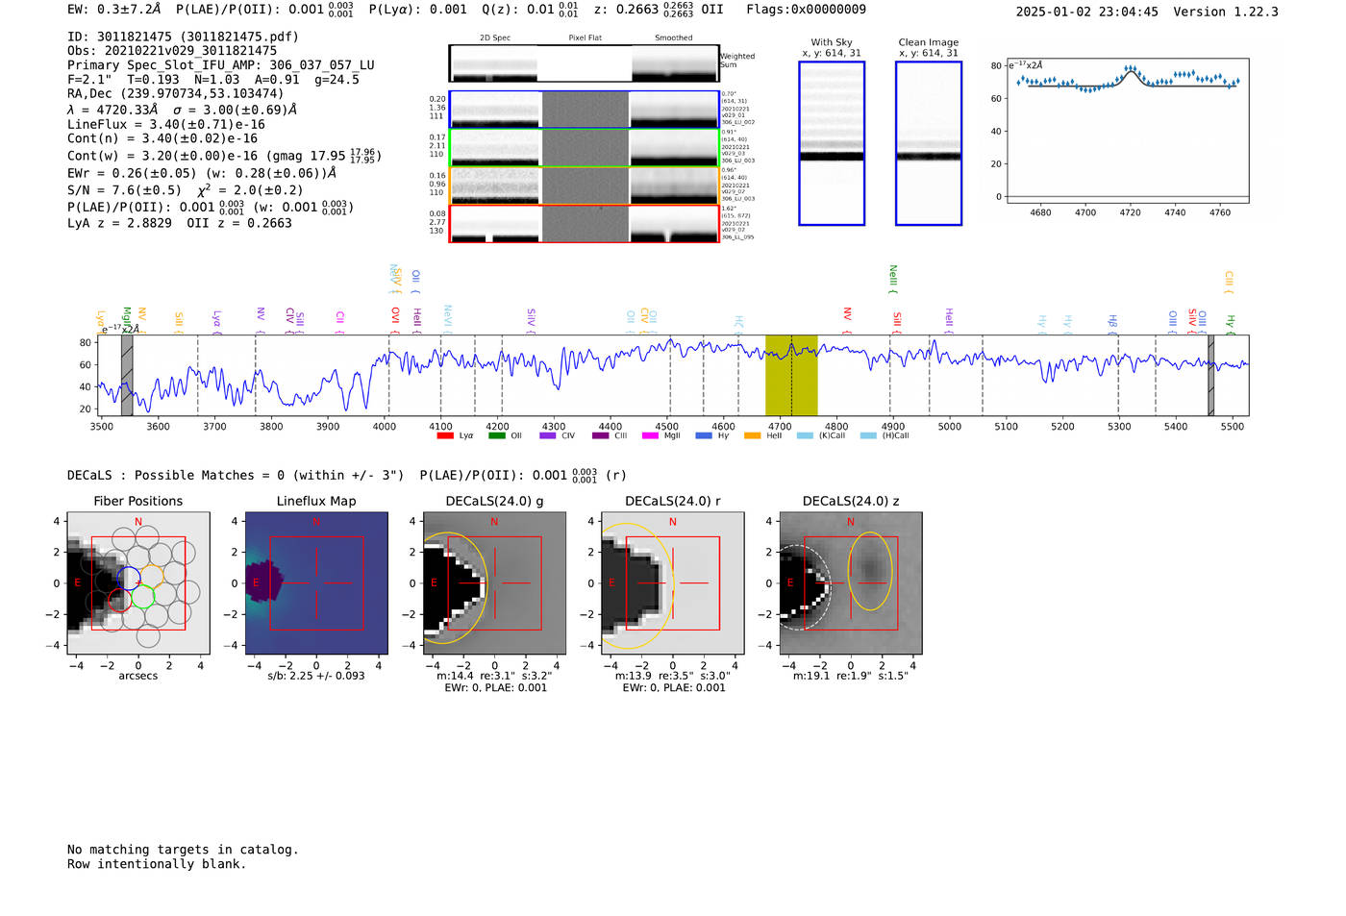Click the m:13.9 re:3.5" s:3.0" caption
This screenshot has width=1346, height=916.
point(673,676)
